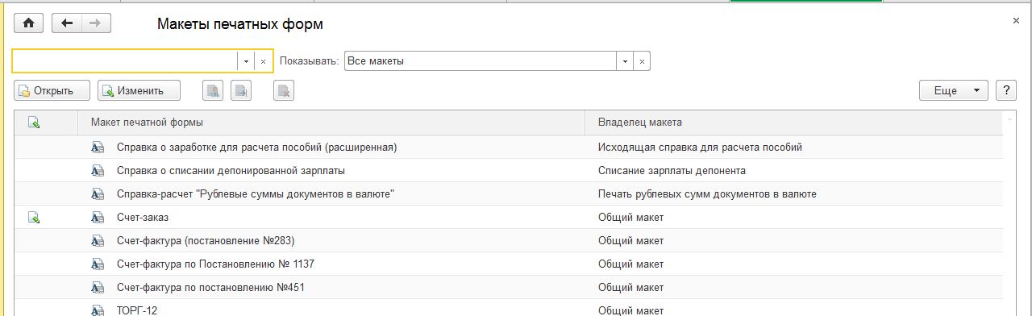The image size is (1032, 316).
Task: Click the modified marker next to Счет-заказ
Action: click(x=34, y=218)
